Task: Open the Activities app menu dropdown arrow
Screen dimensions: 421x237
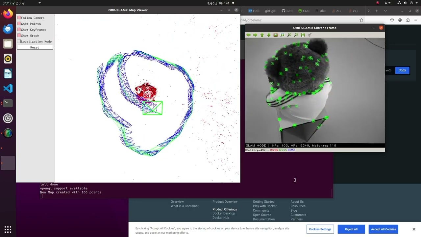Action: [x=39, y=3]
